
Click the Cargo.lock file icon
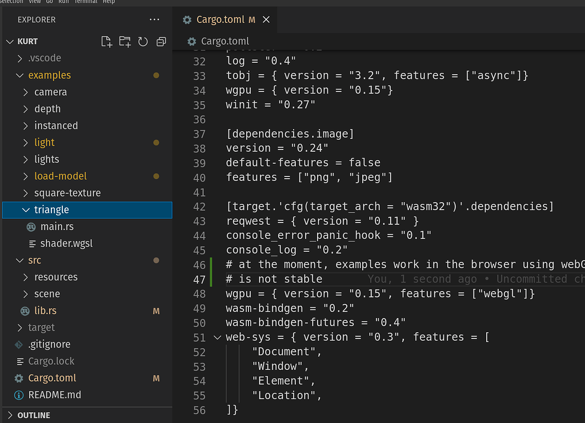pyautogui.click(x=21, y=361)
